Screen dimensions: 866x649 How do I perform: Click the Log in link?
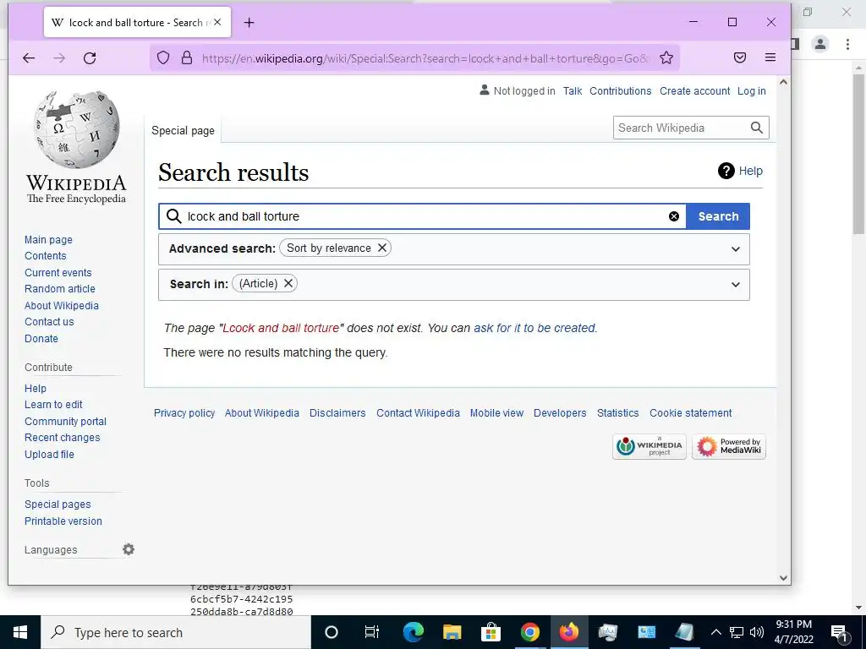[x=752, y=91]
